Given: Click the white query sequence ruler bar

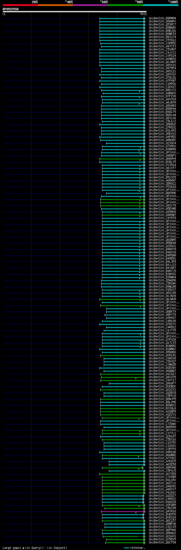Looking at the screenshot, I should click(x=74, y=12).
